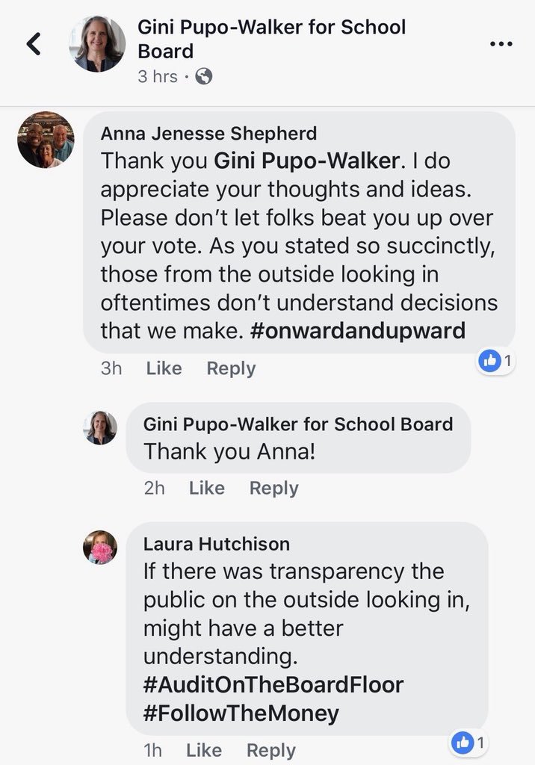
Task: Tap the public globe privacy icon
Action: (203, 77)
